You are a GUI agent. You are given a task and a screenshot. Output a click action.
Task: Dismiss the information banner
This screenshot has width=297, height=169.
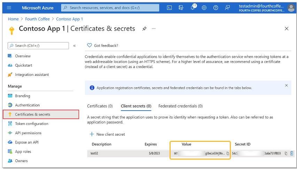(287, 85)
